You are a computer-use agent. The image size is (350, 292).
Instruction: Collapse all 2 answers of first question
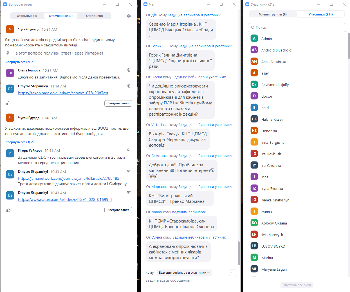pos(19,62)
